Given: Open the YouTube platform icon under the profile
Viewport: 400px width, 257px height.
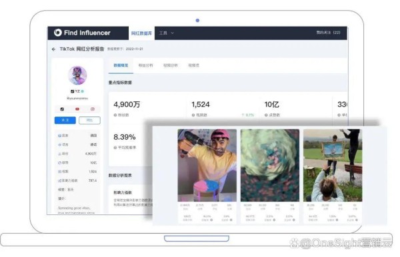Looking at the screenshot, I should coord(77,109).
